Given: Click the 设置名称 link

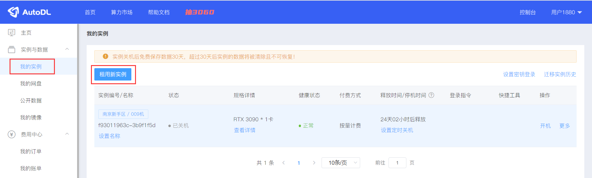Looking at the screenshot, I should [x=109, y=136].
